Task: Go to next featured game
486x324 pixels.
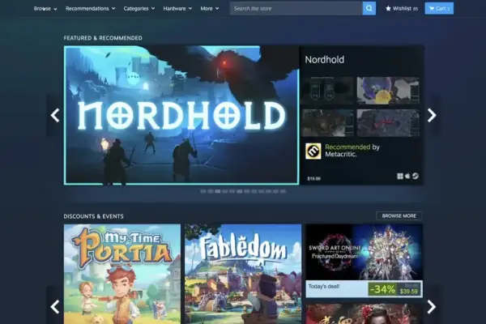Action: [x=432, y=115]
